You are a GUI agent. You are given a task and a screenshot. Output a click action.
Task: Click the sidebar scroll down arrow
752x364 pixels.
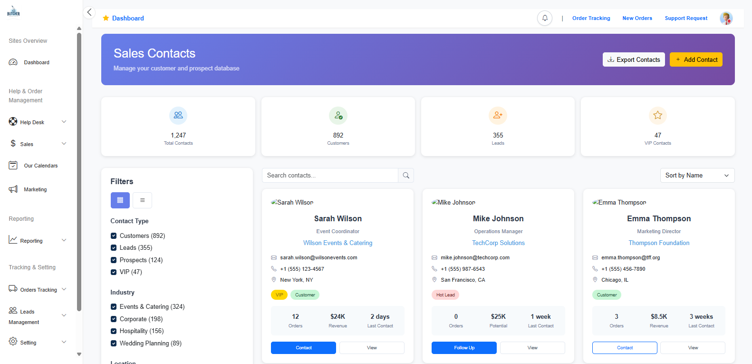(x=79, y=354)
